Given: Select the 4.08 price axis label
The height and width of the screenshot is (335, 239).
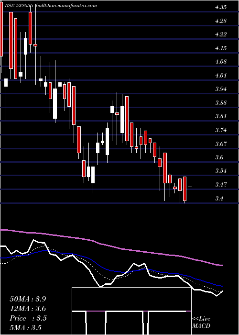Looking at the screenshot, I should pyautogui.click(x=221, y=62).
